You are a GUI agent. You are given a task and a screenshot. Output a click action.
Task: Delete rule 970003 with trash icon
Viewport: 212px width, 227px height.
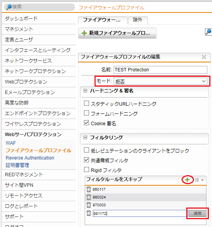click(x=89, y=205)
